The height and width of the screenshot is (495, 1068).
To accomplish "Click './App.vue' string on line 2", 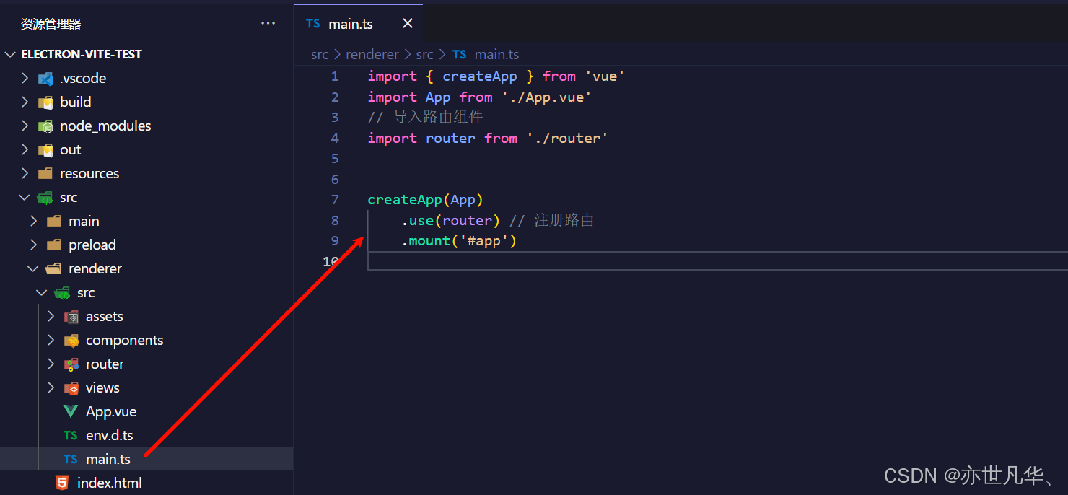I will click(x=547, y=97).
